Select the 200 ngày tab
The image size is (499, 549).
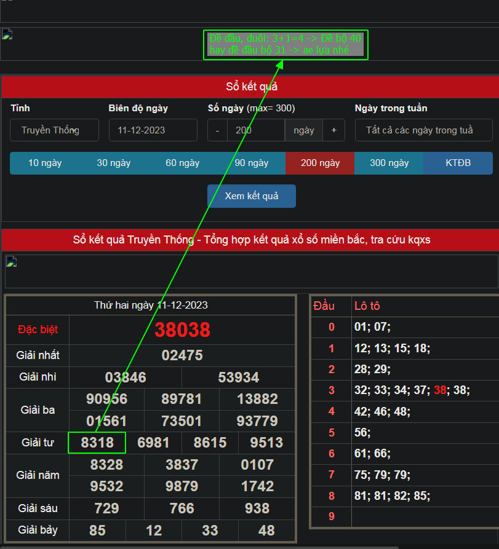pos(320,163)
